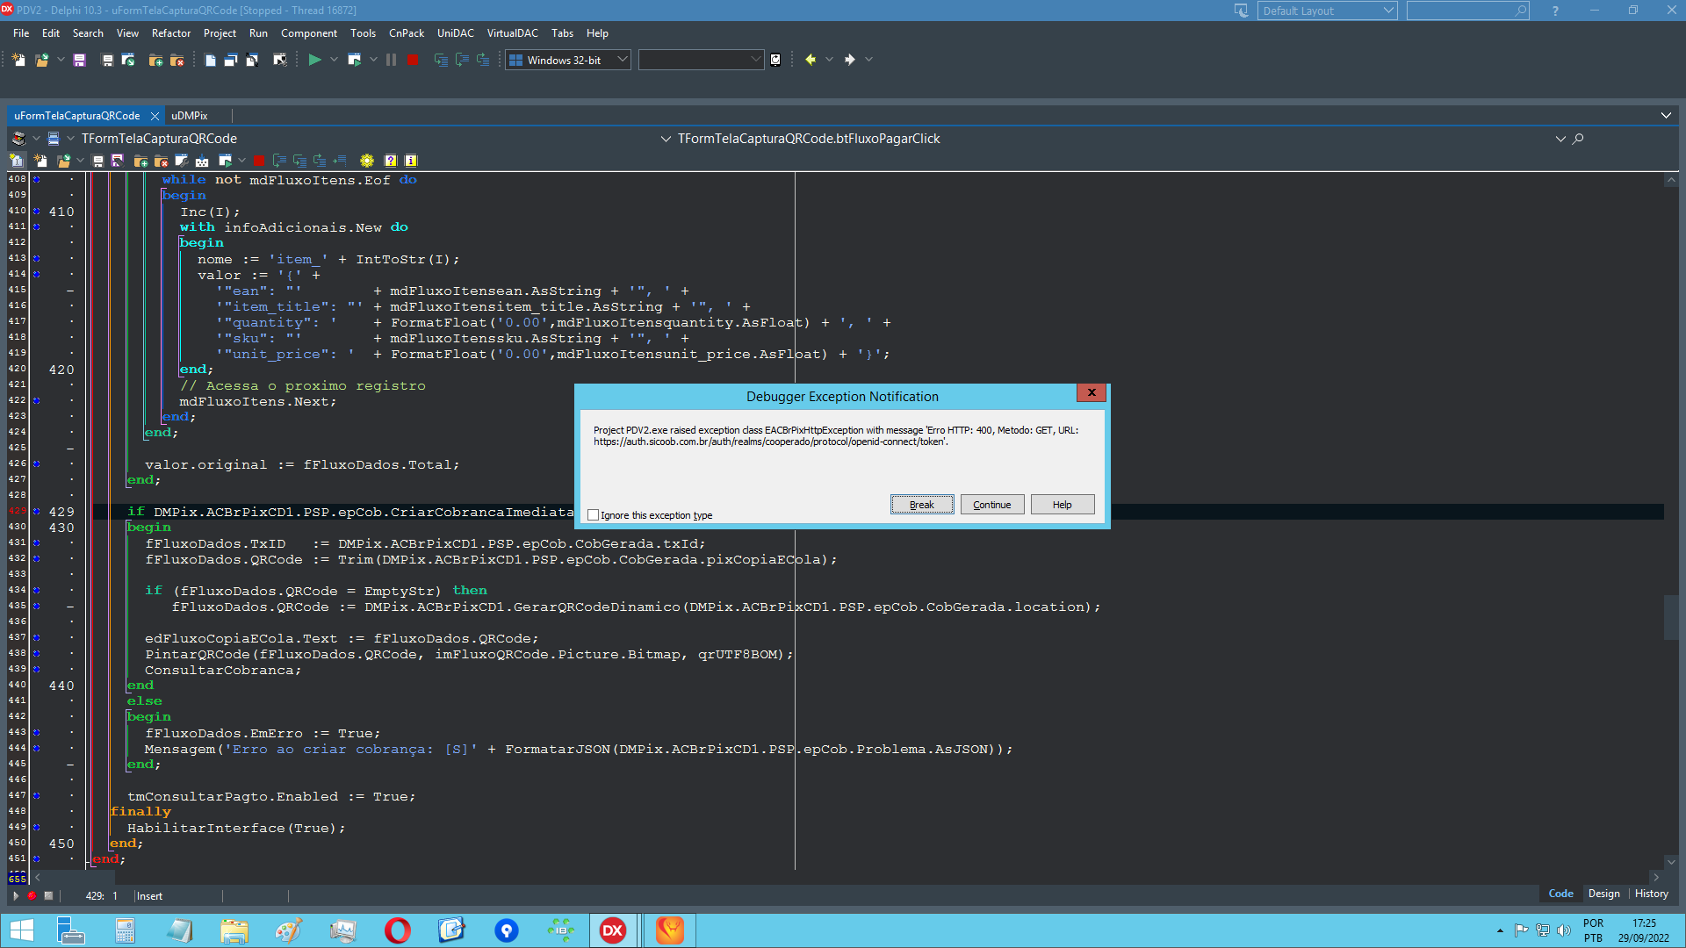Click Add file to project icon
The image size is (1686, 948).
coord(155,60)
